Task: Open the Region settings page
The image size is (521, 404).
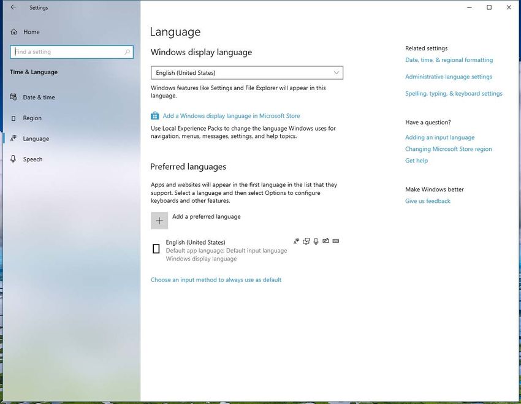Action: coord(71,118)
